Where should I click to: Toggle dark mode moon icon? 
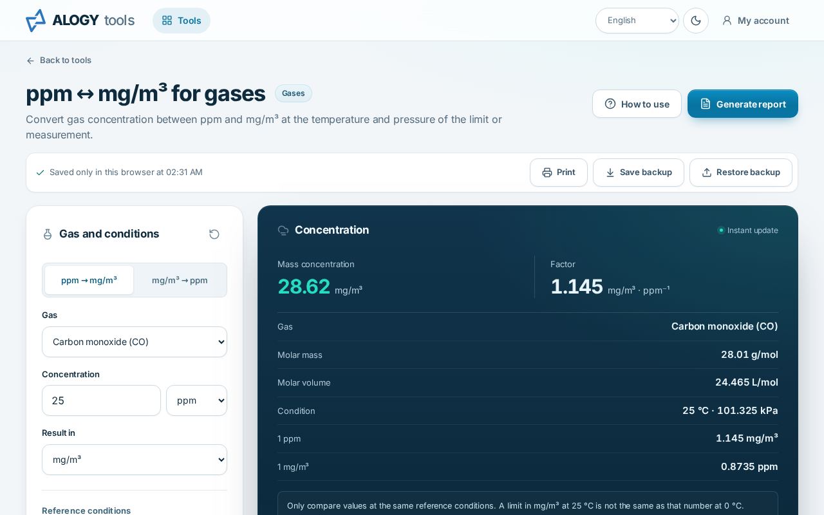point(696,21)
